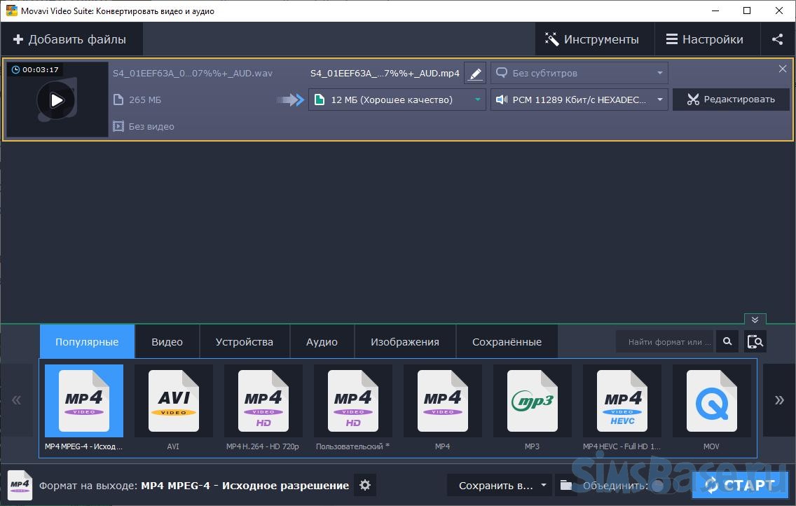
Task: Collapse the format panel with chevron
Action: [755, 320]
